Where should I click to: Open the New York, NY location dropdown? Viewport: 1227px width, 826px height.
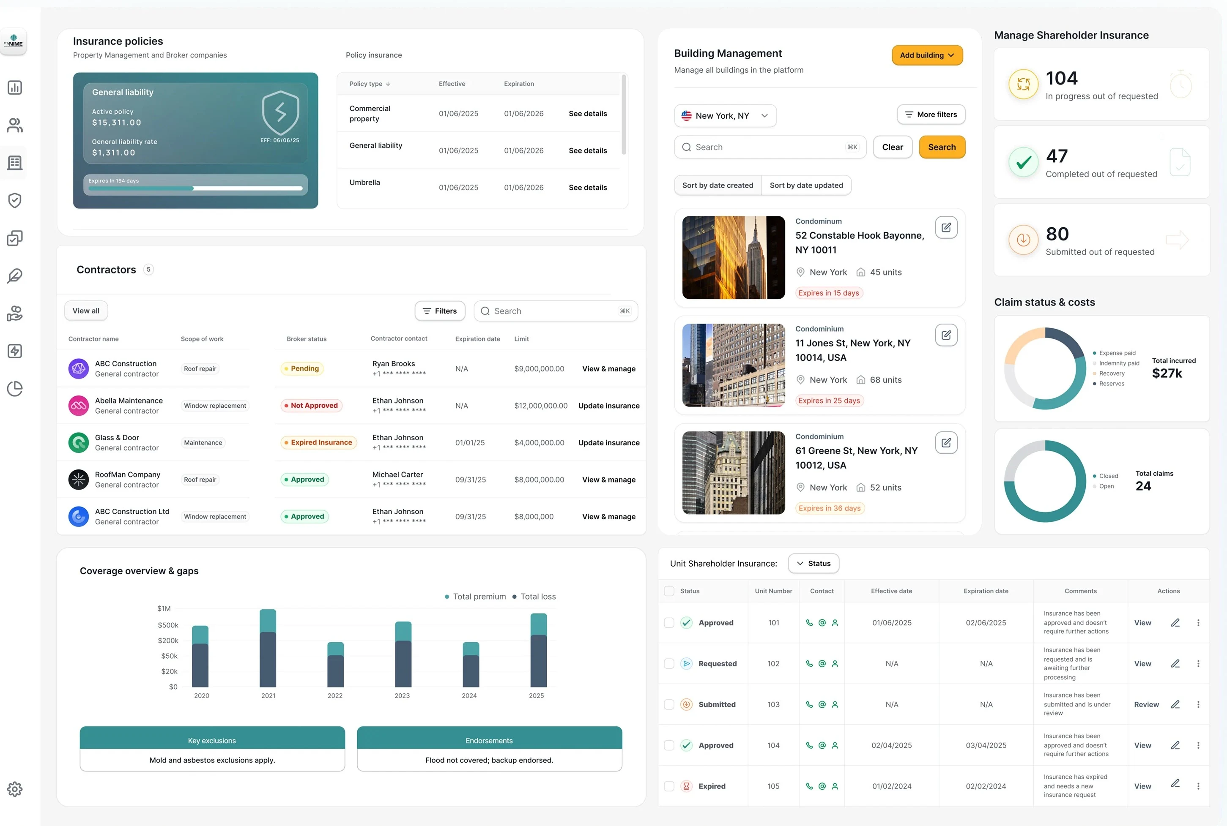point(725,116)
